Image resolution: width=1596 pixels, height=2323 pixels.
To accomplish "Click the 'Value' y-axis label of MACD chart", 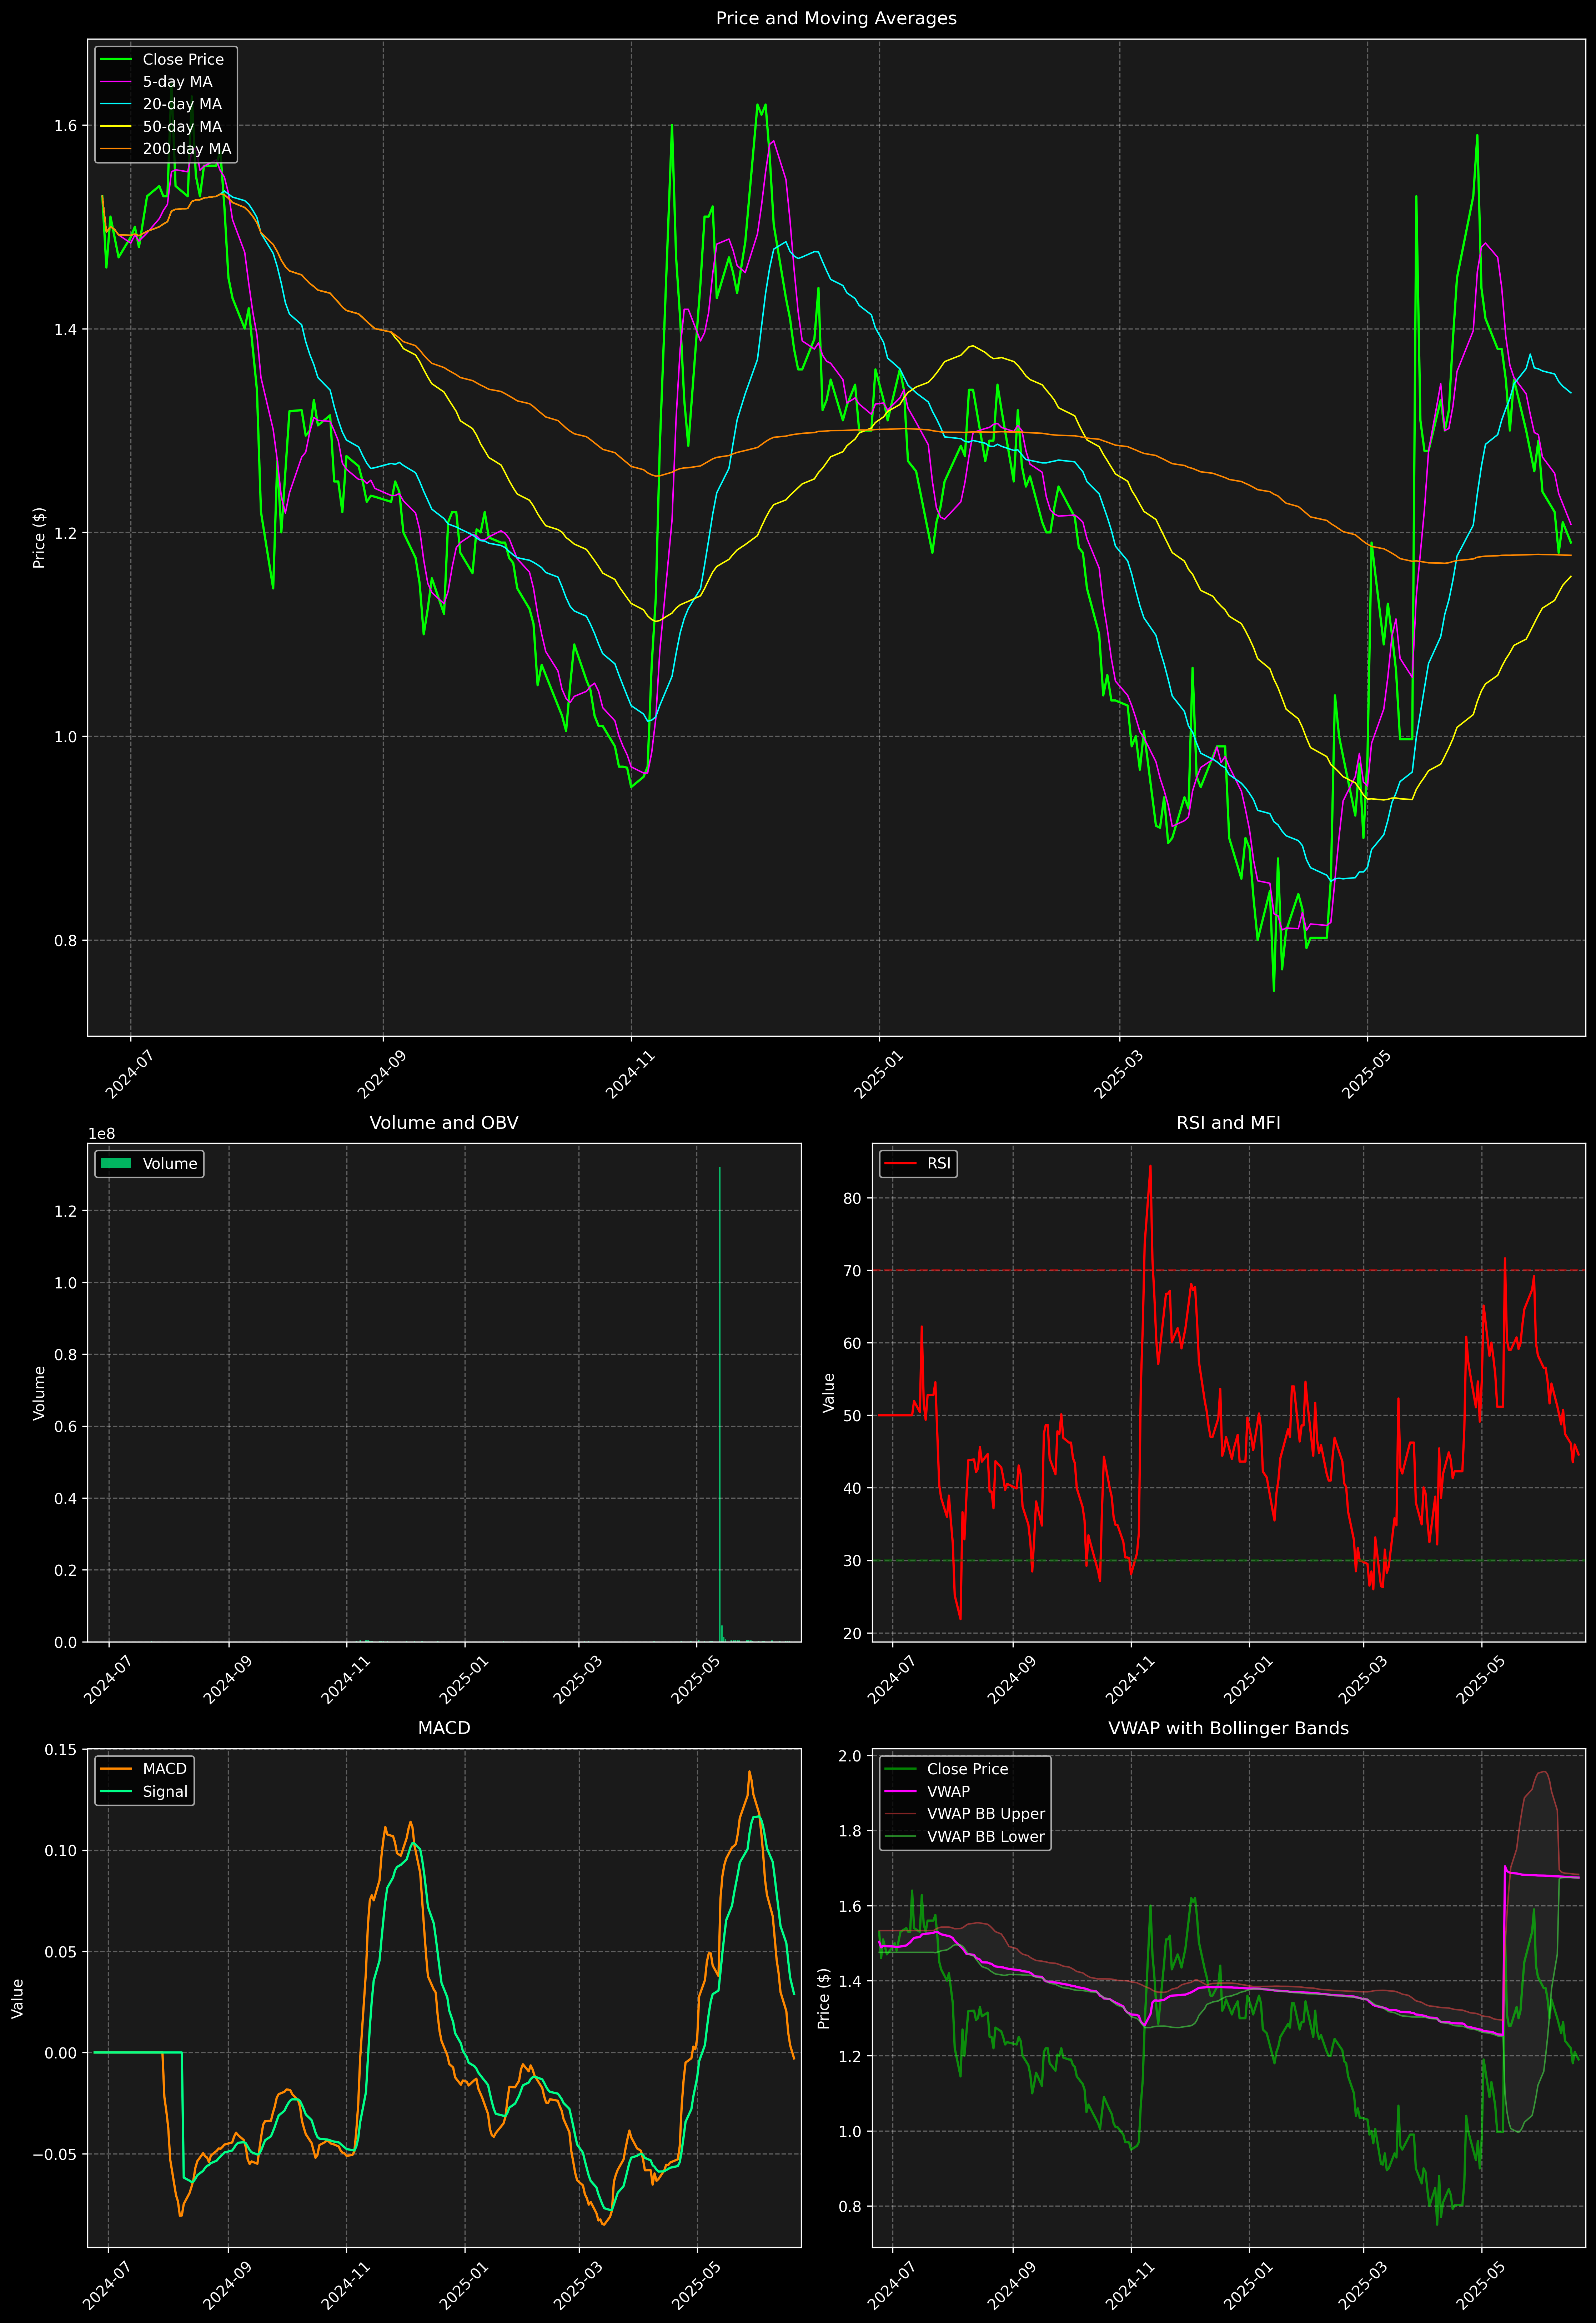I will pos(17,1998).
